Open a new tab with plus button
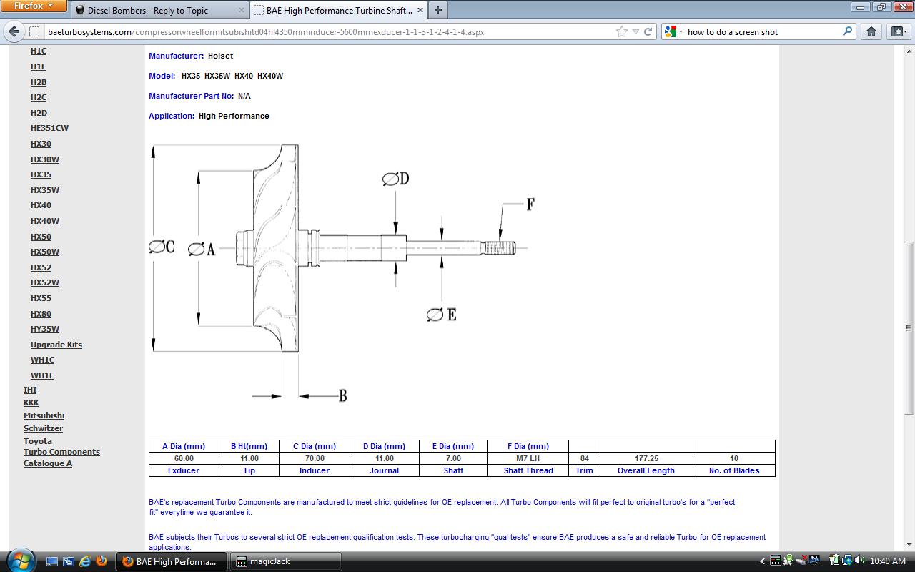915x572 pixels. 437,10
